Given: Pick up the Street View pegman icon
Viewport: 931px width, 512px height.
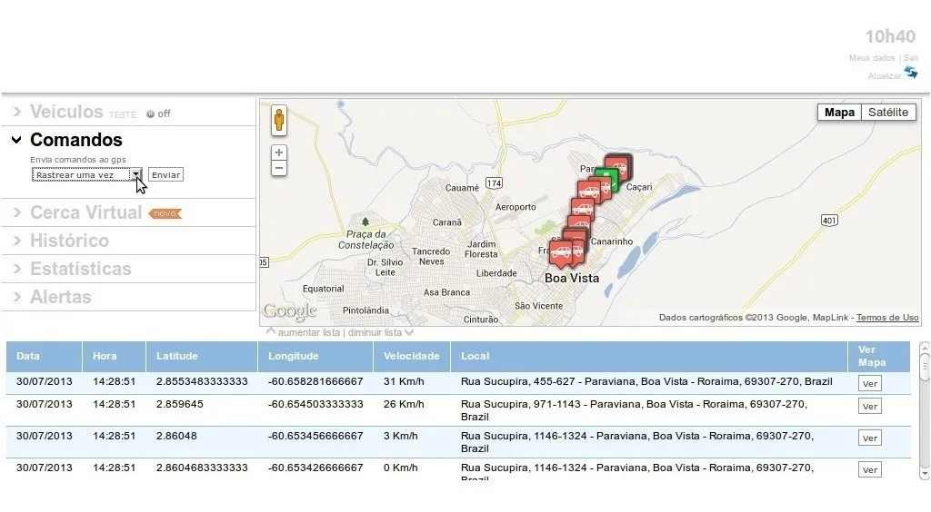Looking at the screenshot, I should pyautogui.click(x=279, y=121).
